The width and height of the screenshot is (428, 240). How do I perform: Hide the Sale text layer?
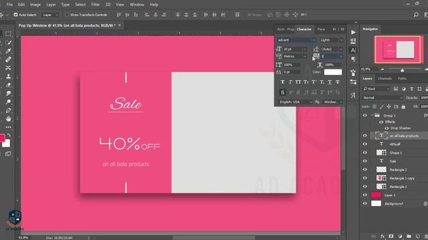pyautogui.click(x=364, y=161)
